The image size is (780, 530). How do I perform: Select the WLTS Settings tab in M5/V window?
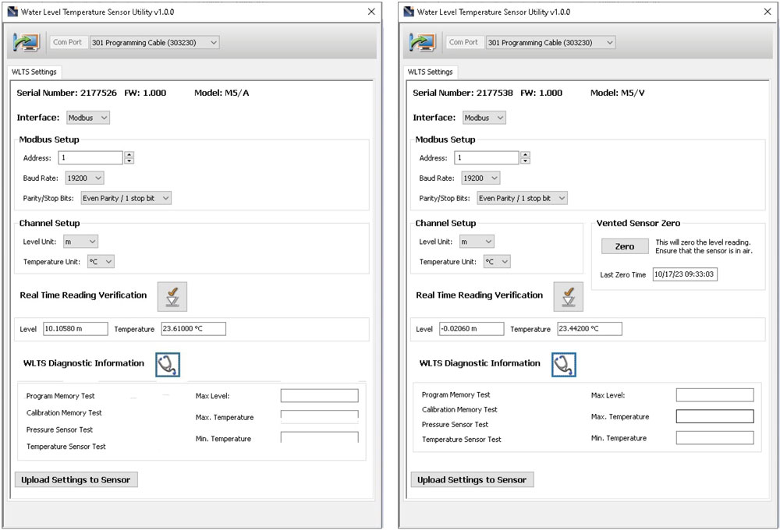pyautogui.click(x=430, y=72)
